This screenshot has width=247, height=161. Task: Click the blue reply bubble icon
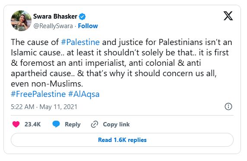56,124
